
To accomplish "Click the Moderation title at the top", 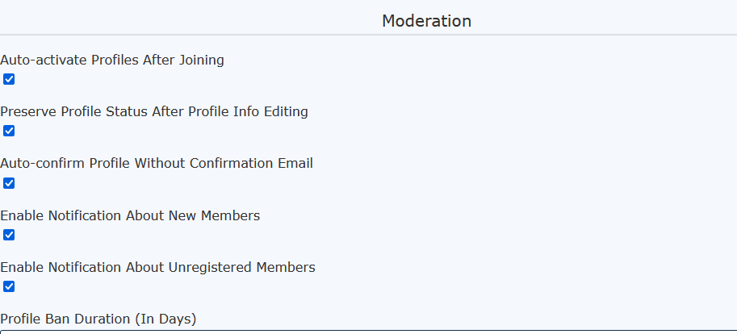I will (x=426, y=21).
